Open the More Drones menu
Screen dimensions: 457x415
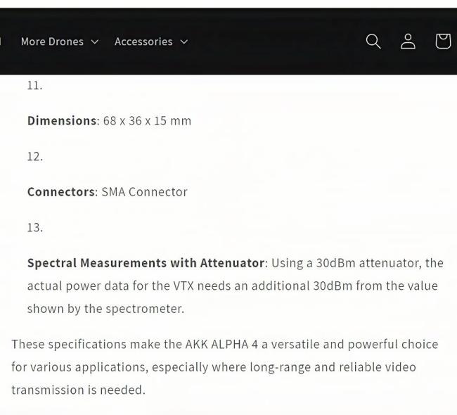click(x=52, y=41)
